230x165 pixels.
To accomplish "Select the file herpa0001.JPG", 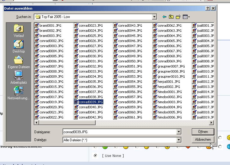I will point(168,82).
